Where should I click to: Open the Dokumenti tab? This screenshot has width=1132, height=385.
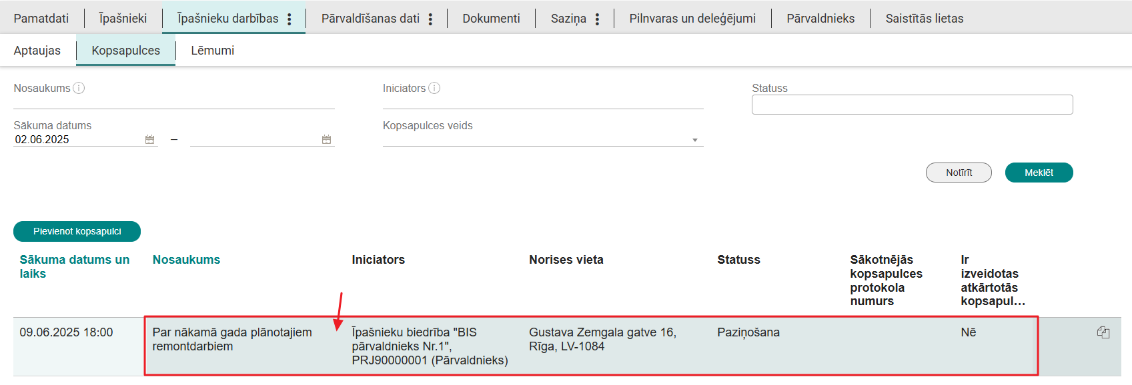(491, 19)
